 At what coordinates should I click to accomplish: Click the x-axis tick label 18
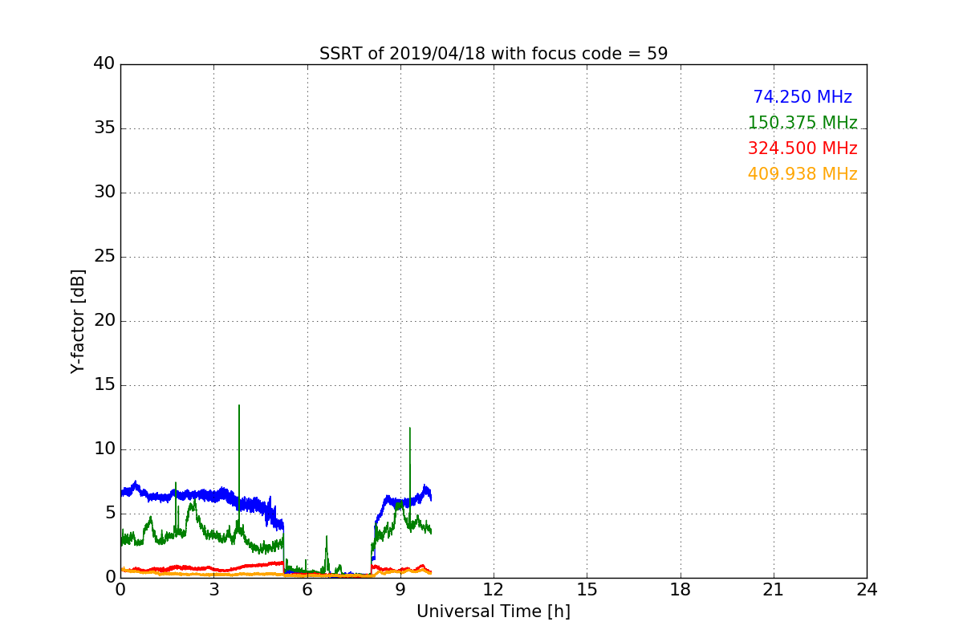tap(681, 590)
